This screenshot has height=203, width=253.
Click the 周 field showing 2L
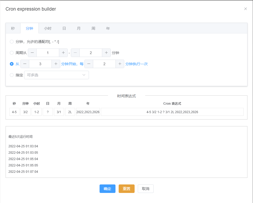(70, 112)
